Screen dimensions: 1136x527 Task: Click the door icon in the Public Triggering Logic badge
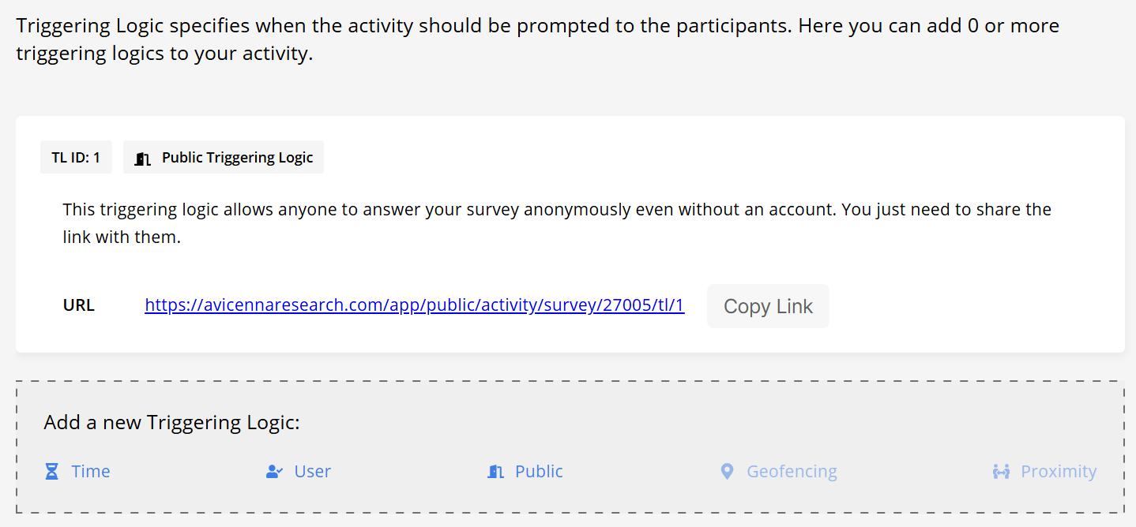coord(142,158)
